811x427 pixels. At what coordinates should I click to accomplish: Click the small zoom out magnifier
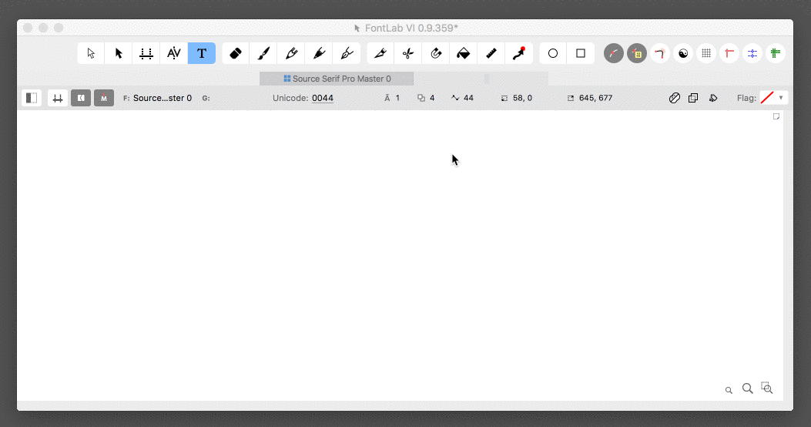(729, 390)
